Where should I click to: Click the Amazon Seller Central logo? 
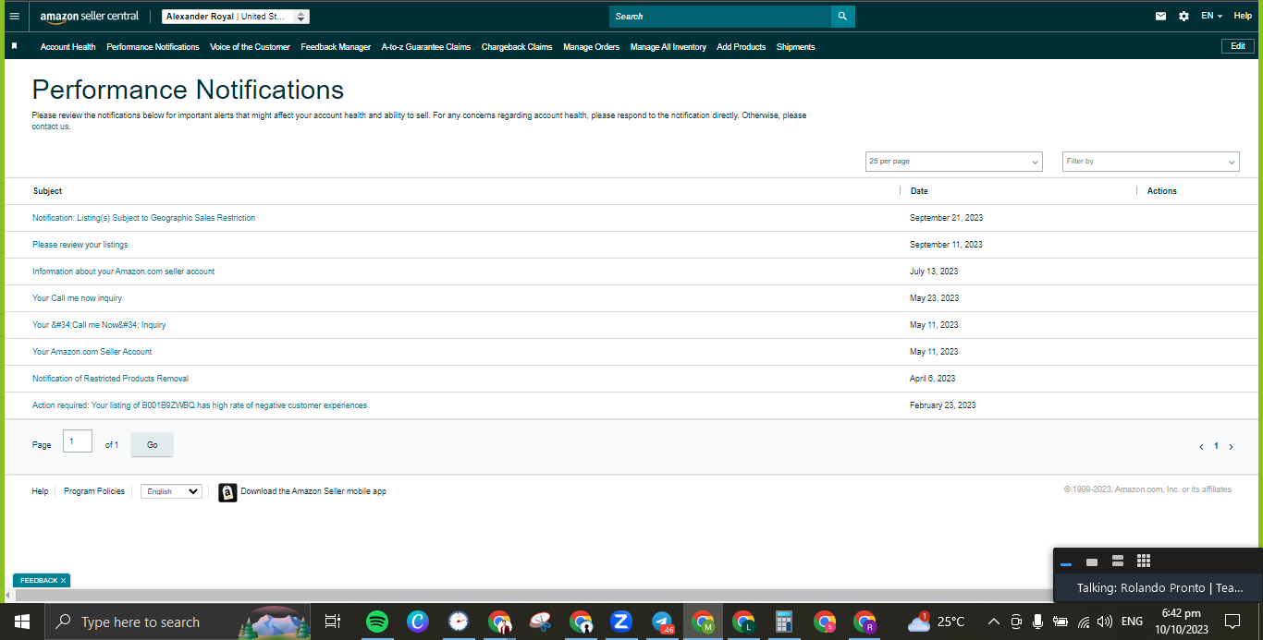point(89,17)
